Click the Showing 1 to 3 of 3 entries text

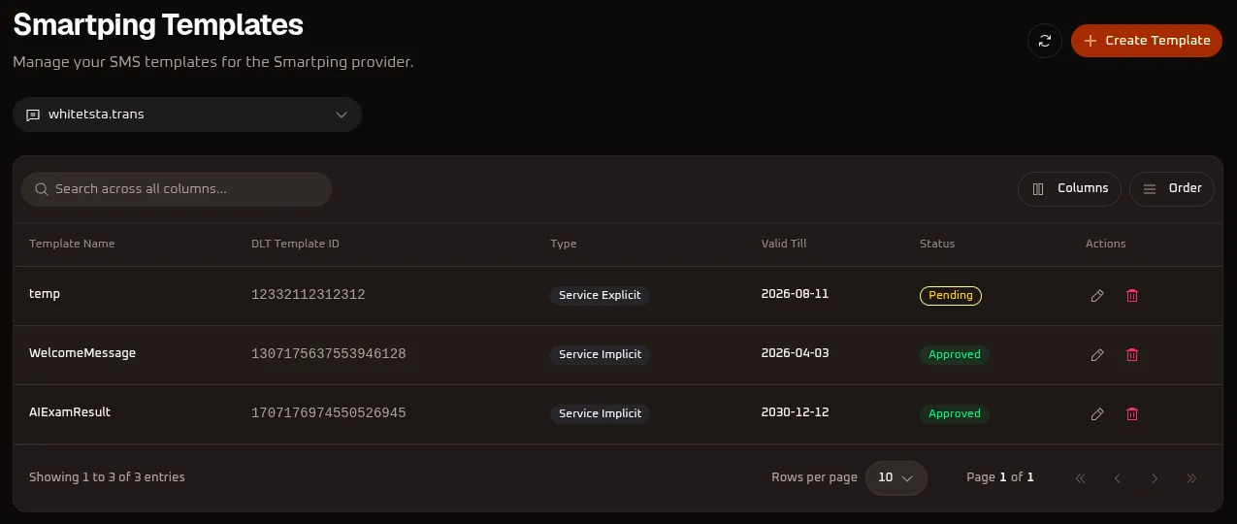tap(107, 477)
